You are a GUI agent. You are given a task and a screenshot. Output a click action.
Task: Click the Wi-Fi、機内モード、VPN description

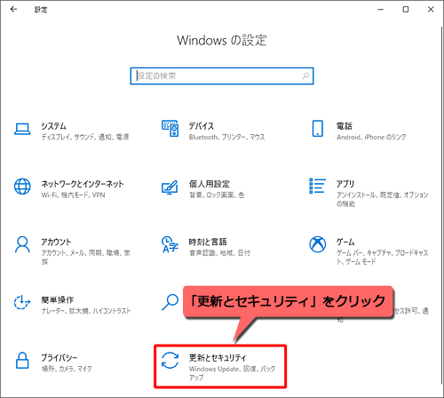tap(74, 195)
